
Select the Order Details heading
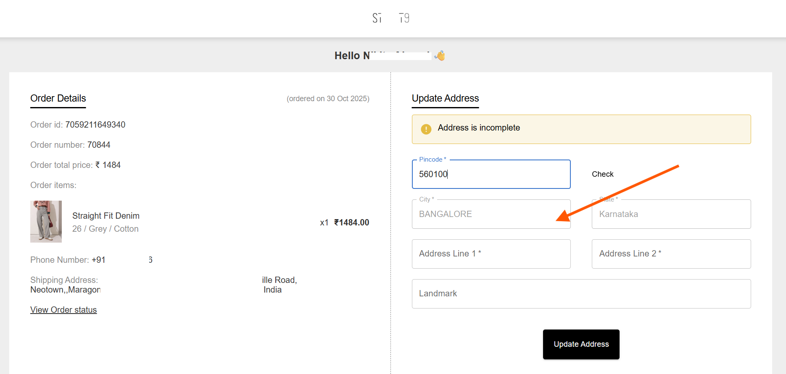[58, 98]
